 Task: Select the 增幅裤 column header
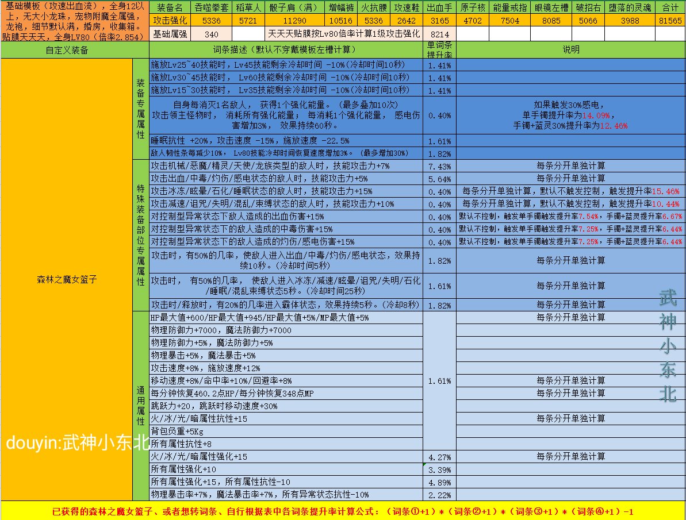[x=341, y=7]
